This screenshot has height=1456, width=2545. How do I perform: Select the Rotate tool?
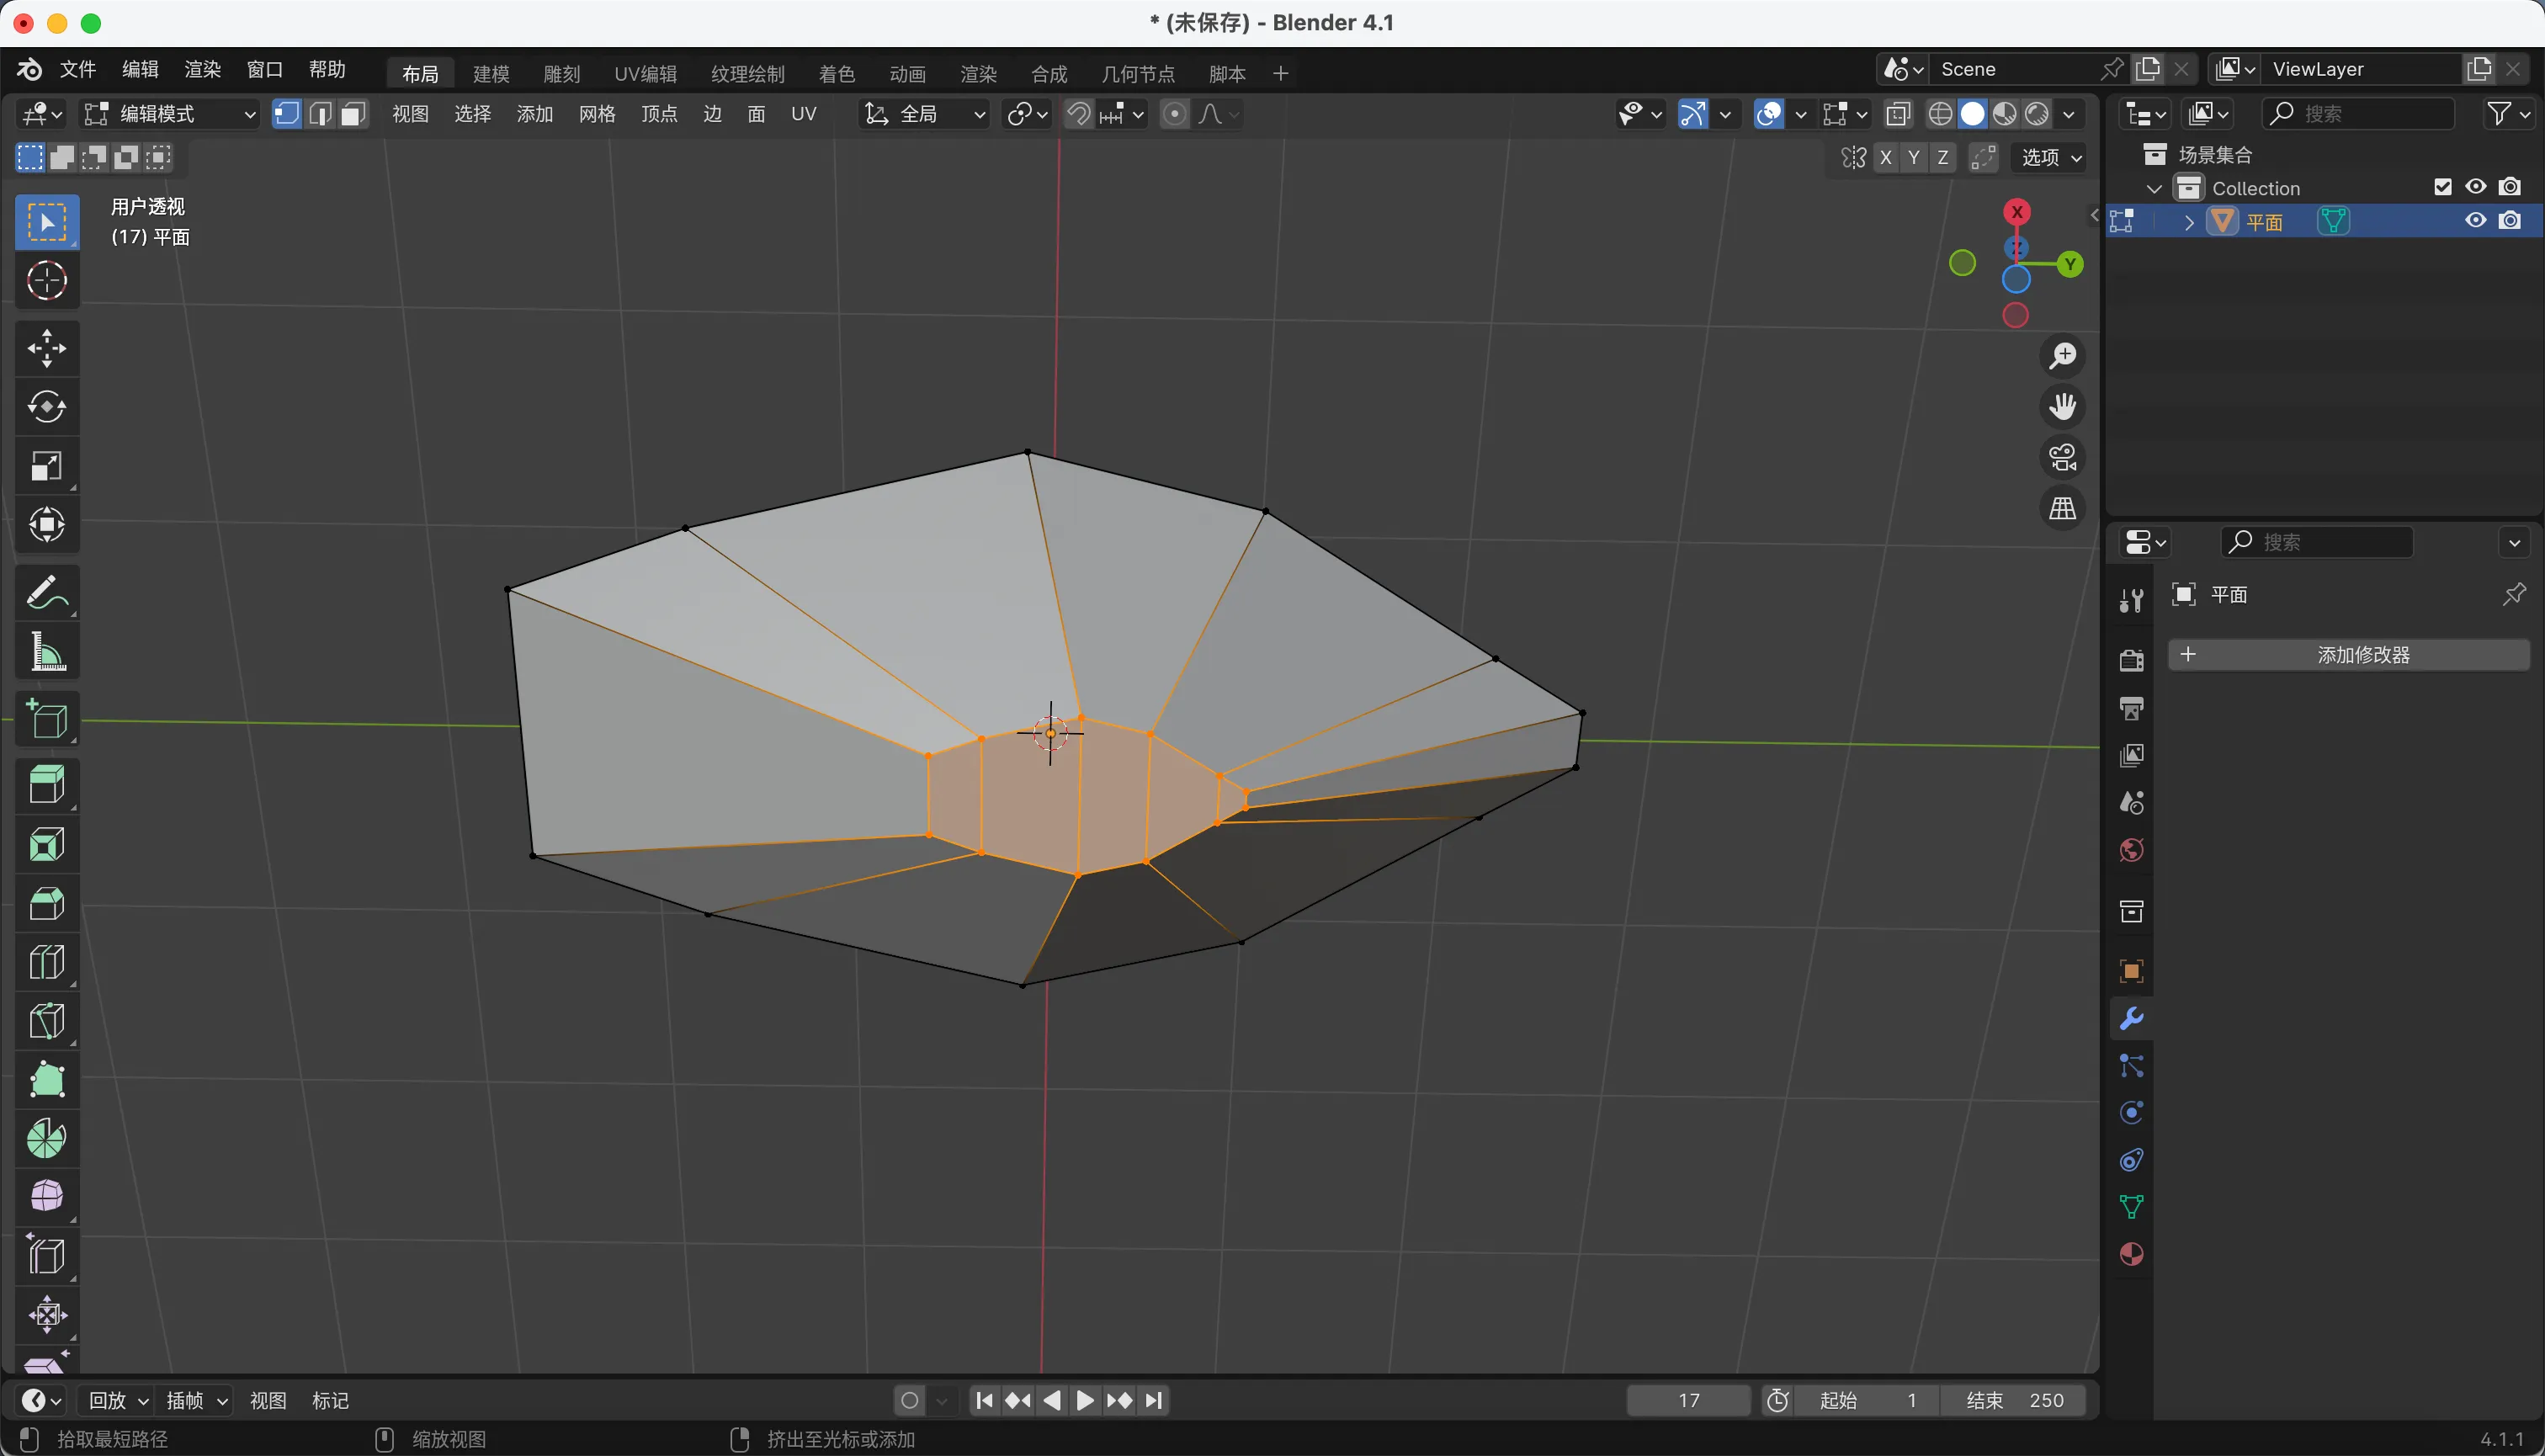tap(46, 407)
